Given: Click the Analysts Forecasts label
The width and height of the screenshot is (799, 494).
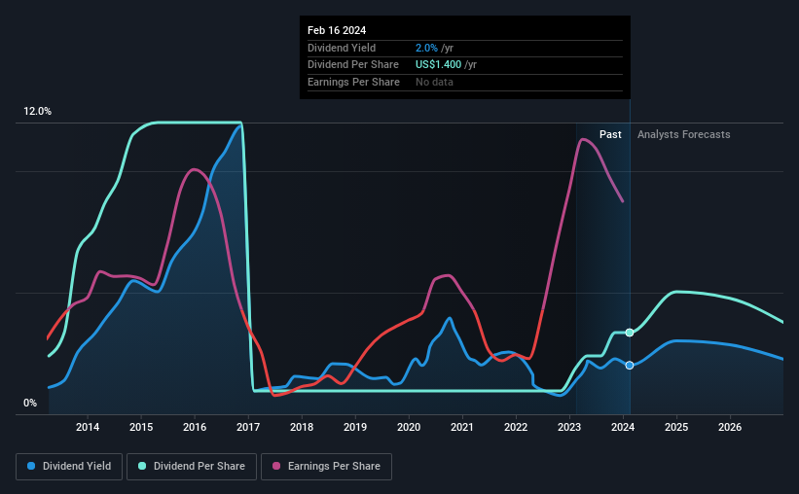Looking at the screenshot, I should pyautogui.click(x=684, y=134).
